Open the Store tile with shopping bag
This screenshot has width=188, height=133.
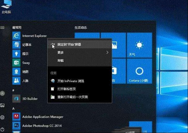click(x=119, y=71)
